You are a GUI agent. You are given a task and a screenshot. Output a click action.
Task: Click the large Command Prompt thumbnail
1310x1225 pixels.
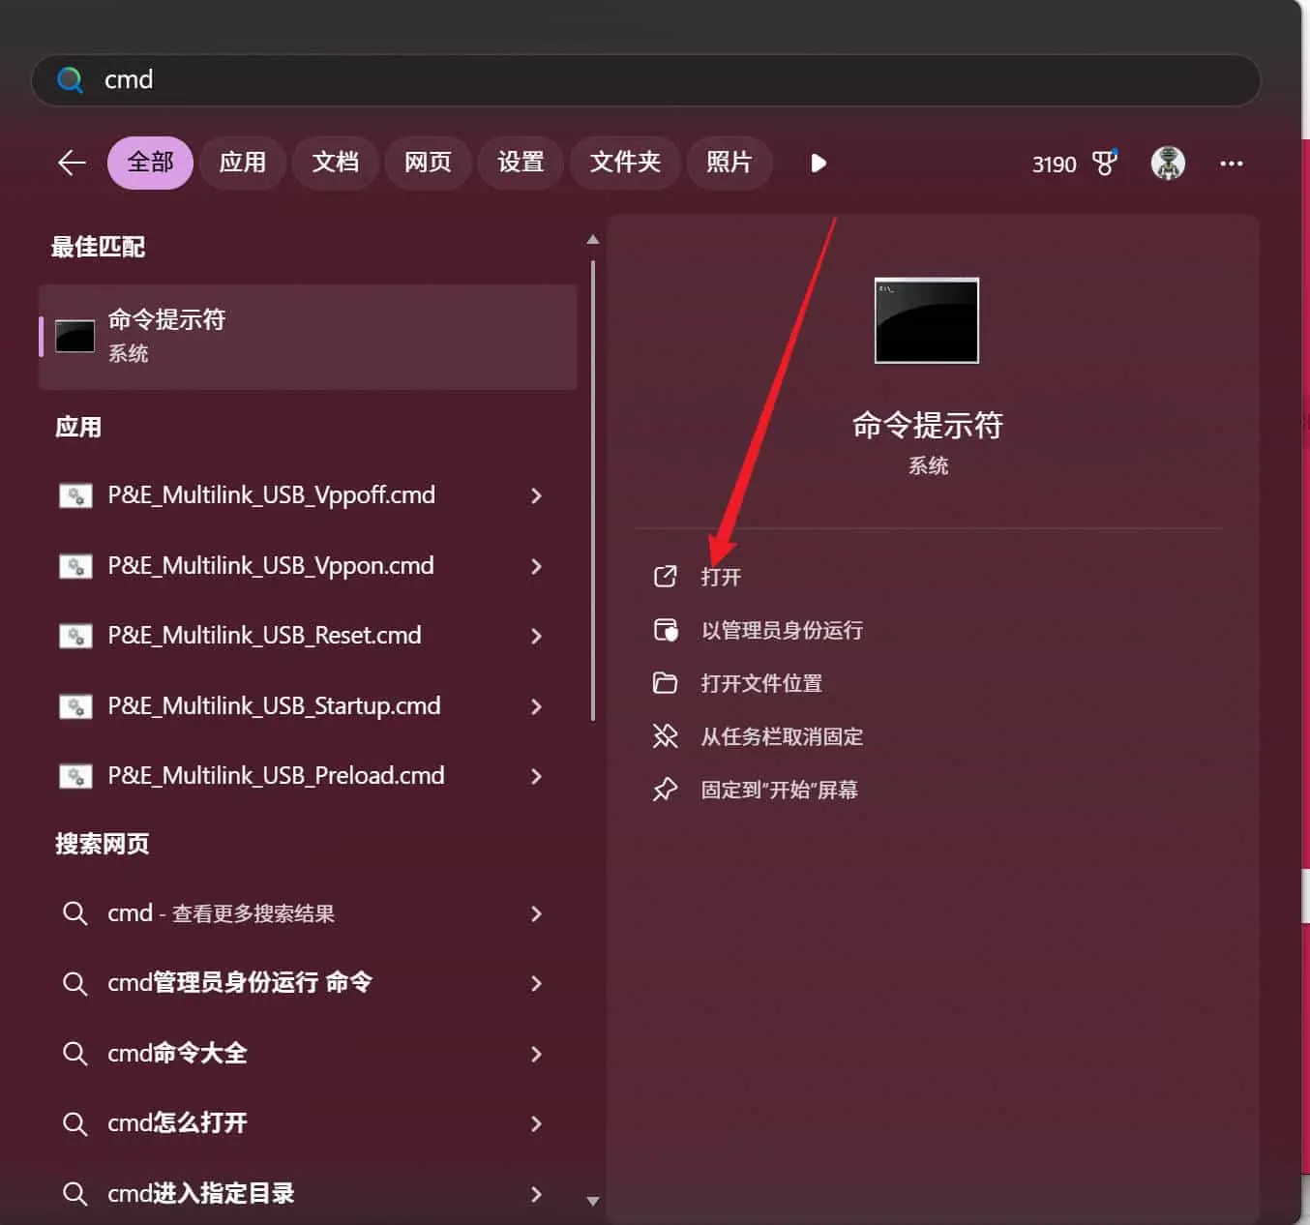point(926,320)
